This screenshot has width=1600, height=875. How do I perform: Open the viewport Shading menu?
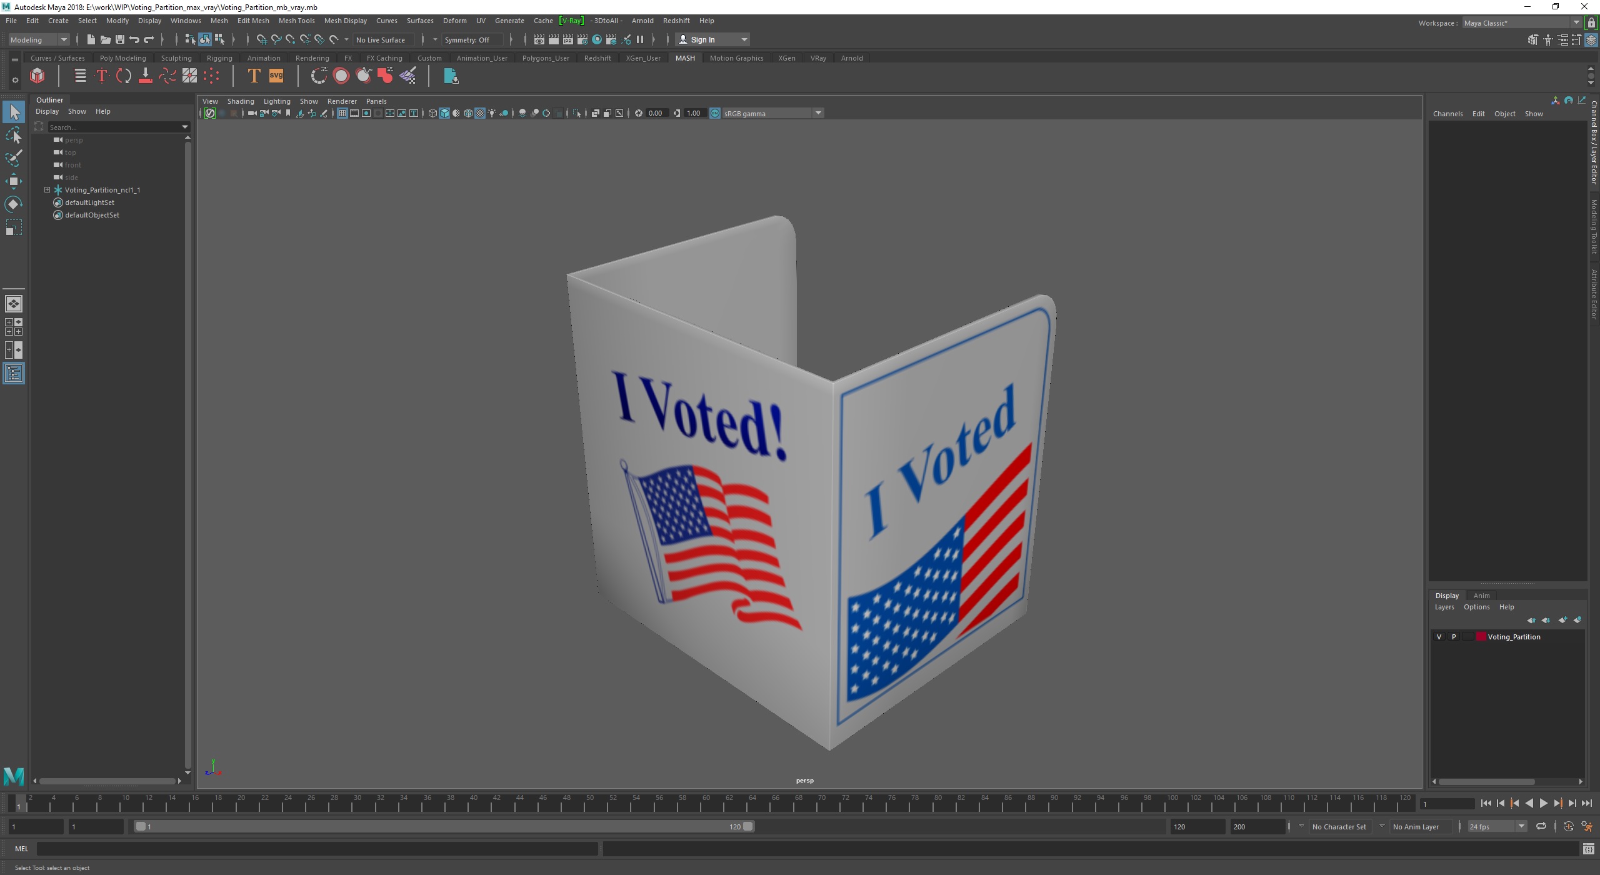tap(241, 101)
